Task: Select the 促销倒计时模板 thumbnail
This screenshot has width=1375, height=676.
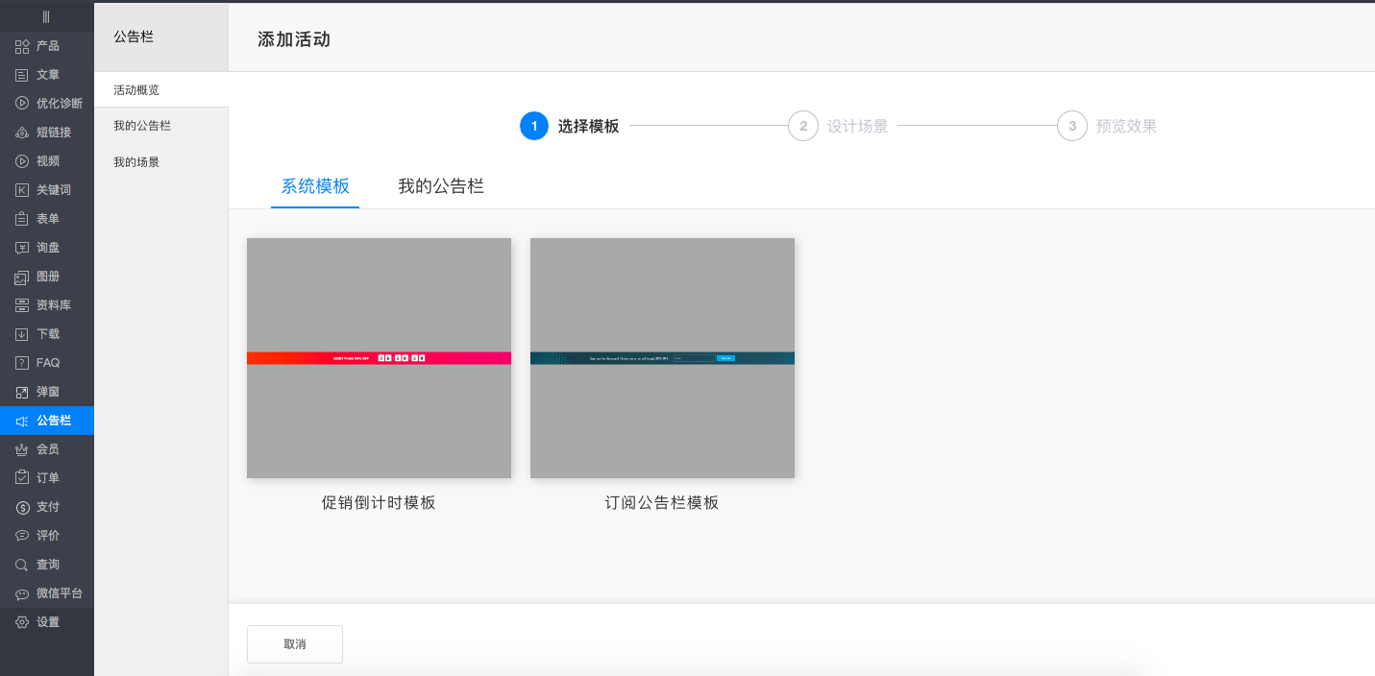Action: (x=379, y=358)
